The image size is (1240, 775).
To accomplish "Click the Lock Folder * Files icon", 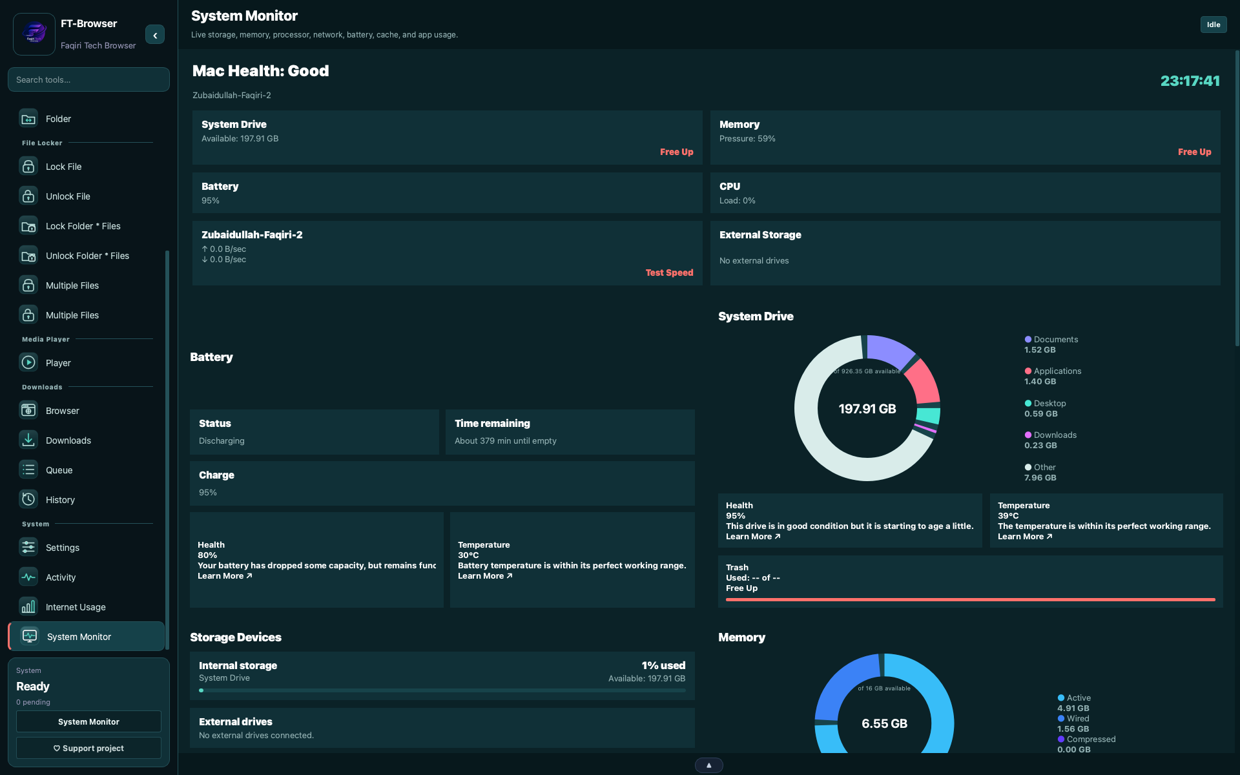I will coord(28,226).
